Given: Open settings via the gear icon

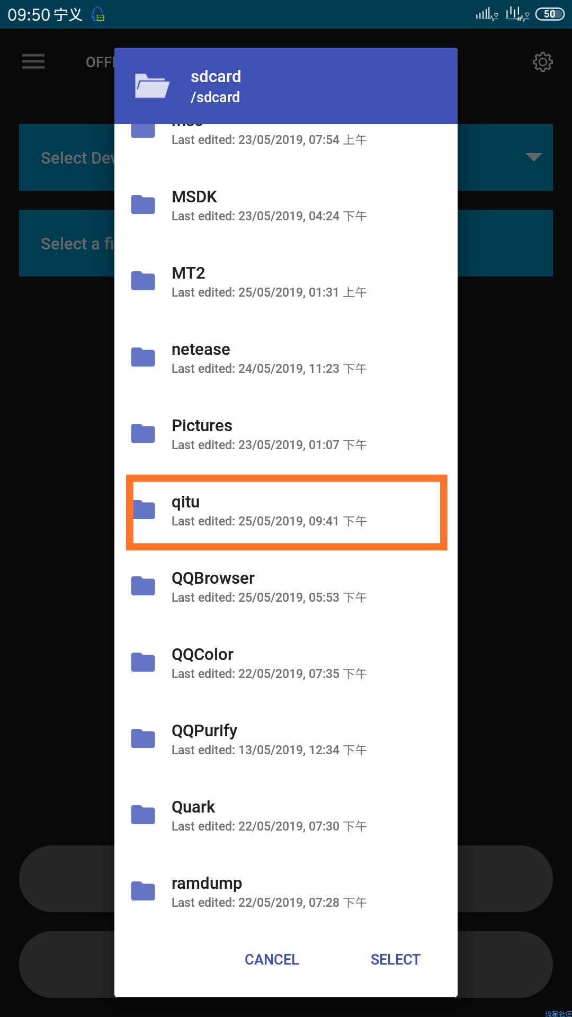Looking at the screenshot, I should pos(542,62).
